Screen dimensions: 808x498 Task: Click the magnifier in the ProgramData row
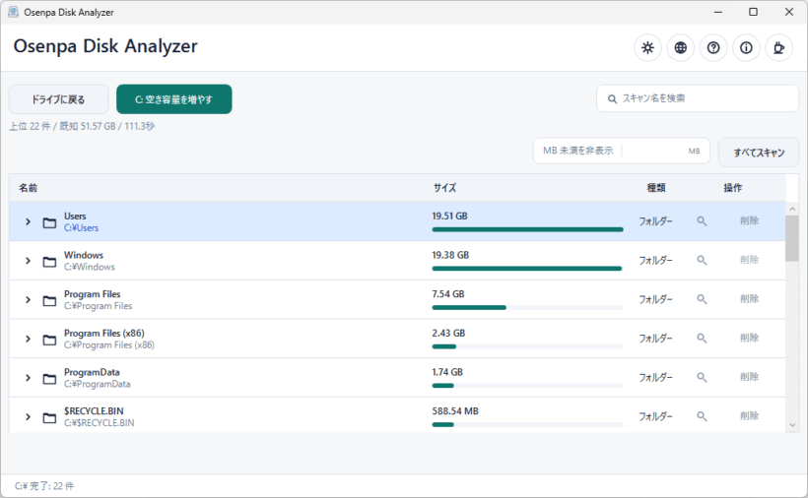click(x=702, y=378)
